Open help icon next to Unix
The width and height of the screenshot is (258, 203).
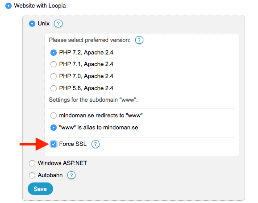(58, 24)
